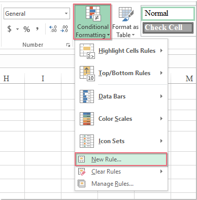Image resolution: width=197 pixels, height=200 pixels.
Task: Click Increase Decimal icon
Action: tap(53, 29)
